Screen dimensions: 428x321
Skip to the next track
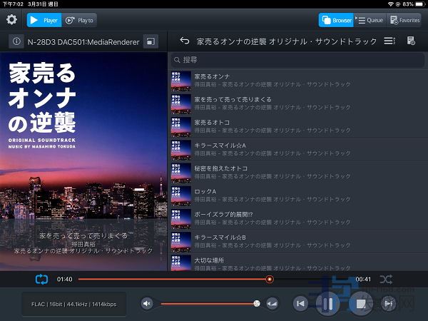(x=388, y=304)
